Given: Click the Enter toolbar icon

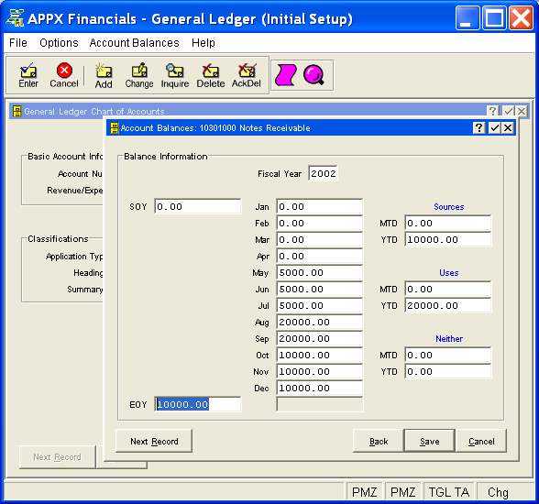Looking at the screenshot, I should pos(28,75).
